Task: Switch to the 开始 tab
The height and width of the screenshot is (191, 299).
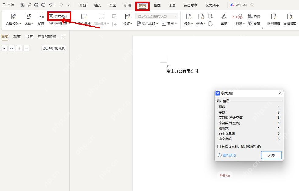Action: [83, 5]
